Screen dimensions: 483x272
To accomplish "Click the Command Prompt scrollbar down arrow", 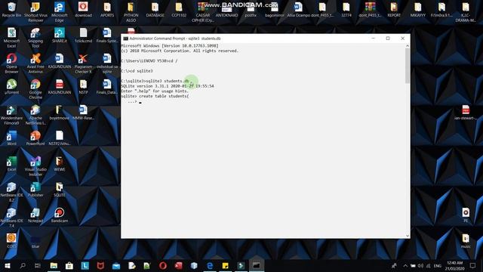I will (x=408, y=236).
